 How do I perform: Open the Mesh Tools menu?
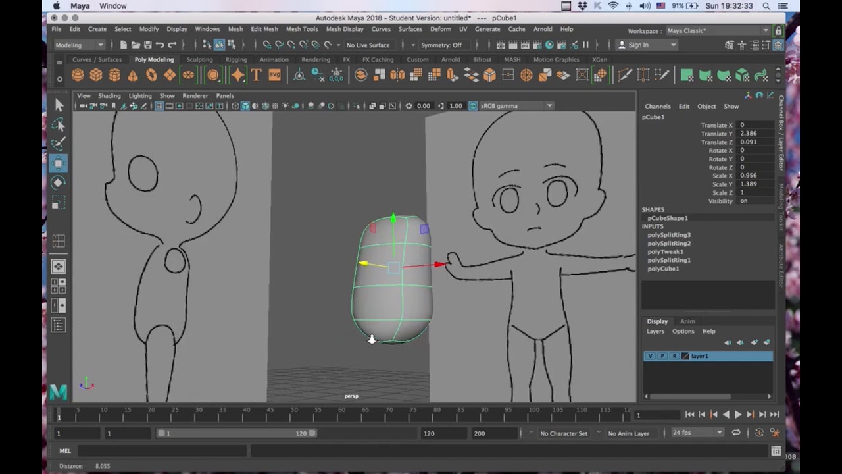302,29
